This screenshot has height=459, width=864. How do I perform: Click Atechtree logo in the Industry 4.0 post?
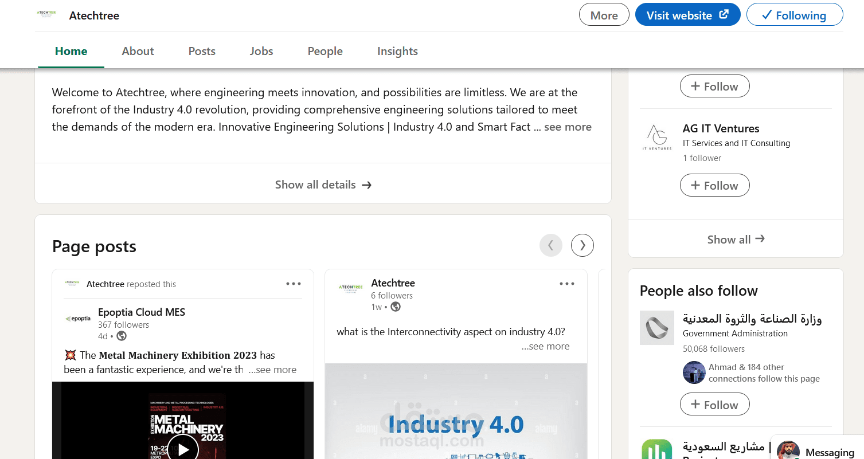click(x=350, y=289)
